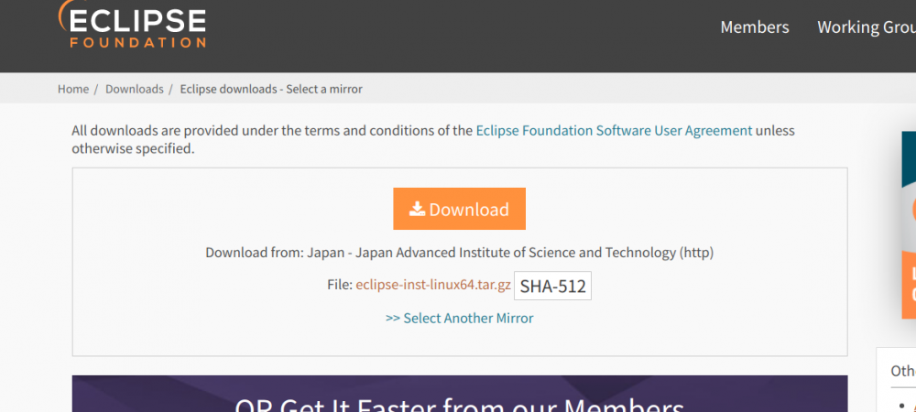Click the 'Download from: Japan' mirror text
The width and height of the screenshot is (916, 412).
(459, 253)
